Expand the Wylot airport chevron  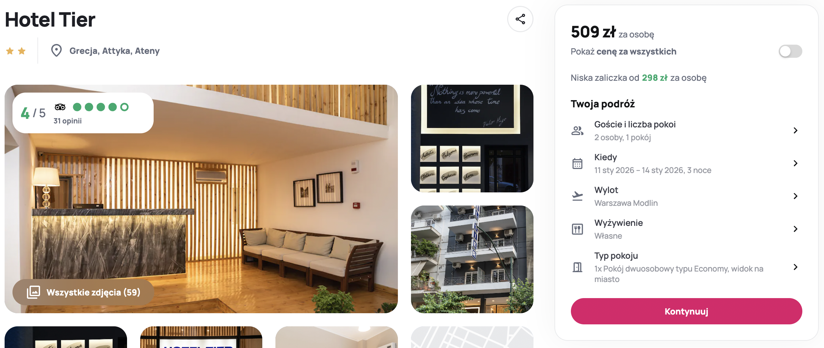pyautogui.click(x=795, y=196)
